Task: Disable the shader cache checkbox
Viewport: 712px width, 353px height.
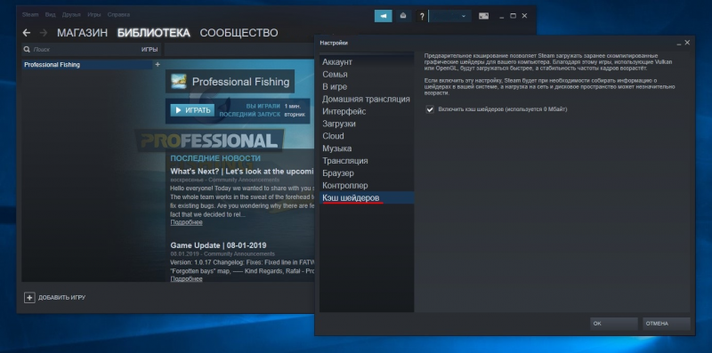Action: coord(430,109)
